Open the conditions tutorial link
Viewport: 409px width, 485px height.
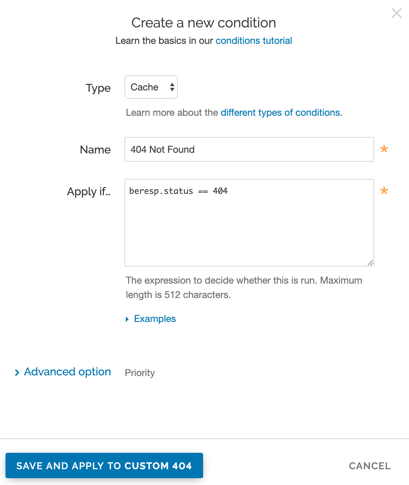click(253, 40)
